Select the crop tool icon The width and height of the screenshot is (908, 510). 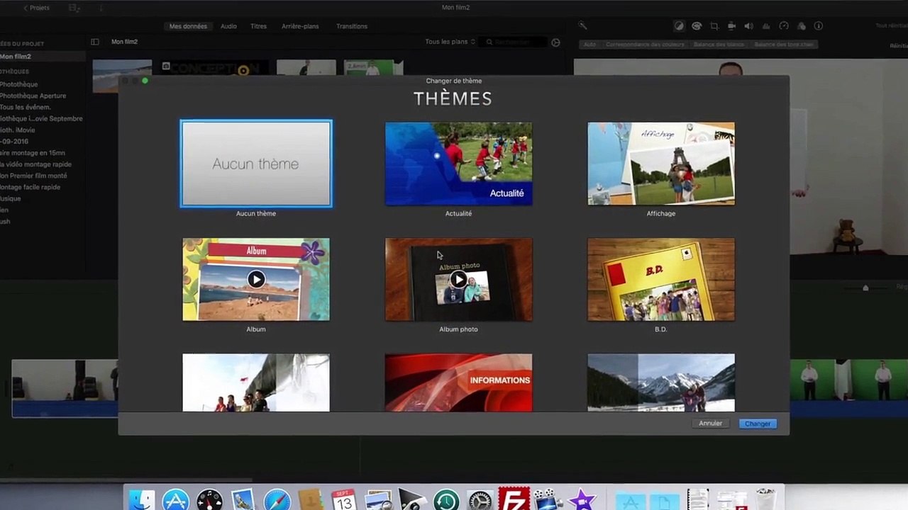pos(714,26)
